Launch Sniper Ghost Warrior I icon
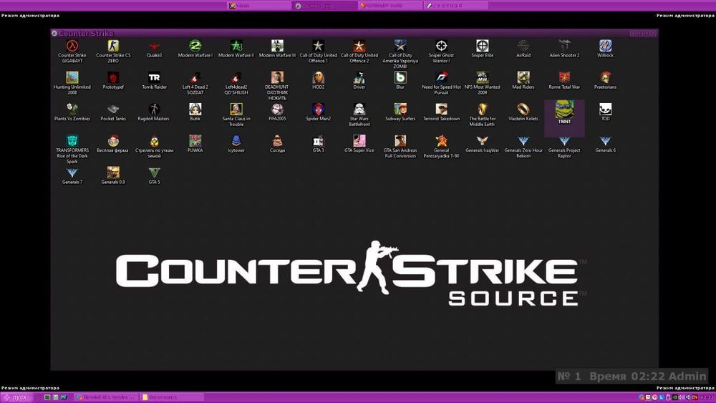Image resolution: width=716 pixels, height=403 pixels. click(441, 46)
